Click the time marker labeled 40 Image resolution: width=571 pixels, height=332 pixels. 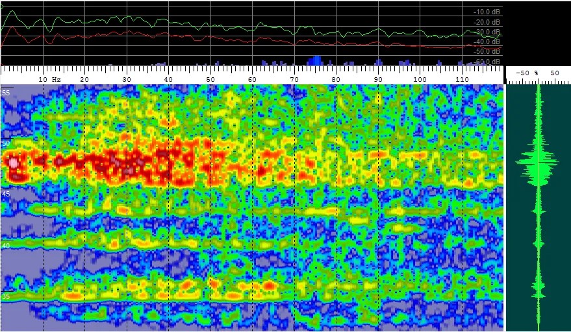click(6, 246)
